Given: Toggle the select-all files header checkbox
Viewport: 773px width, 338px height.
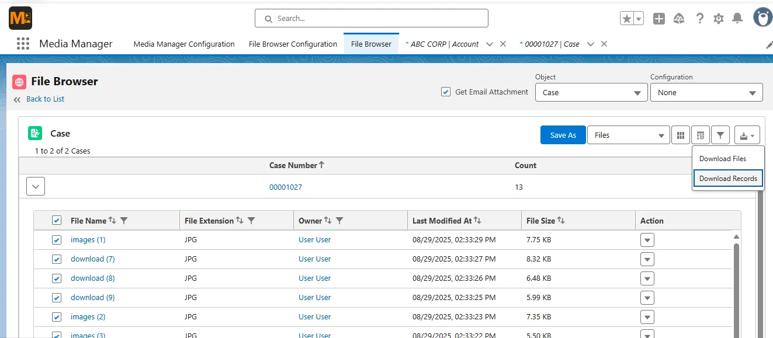Looking at the screenshot, I should pos(57,220).
